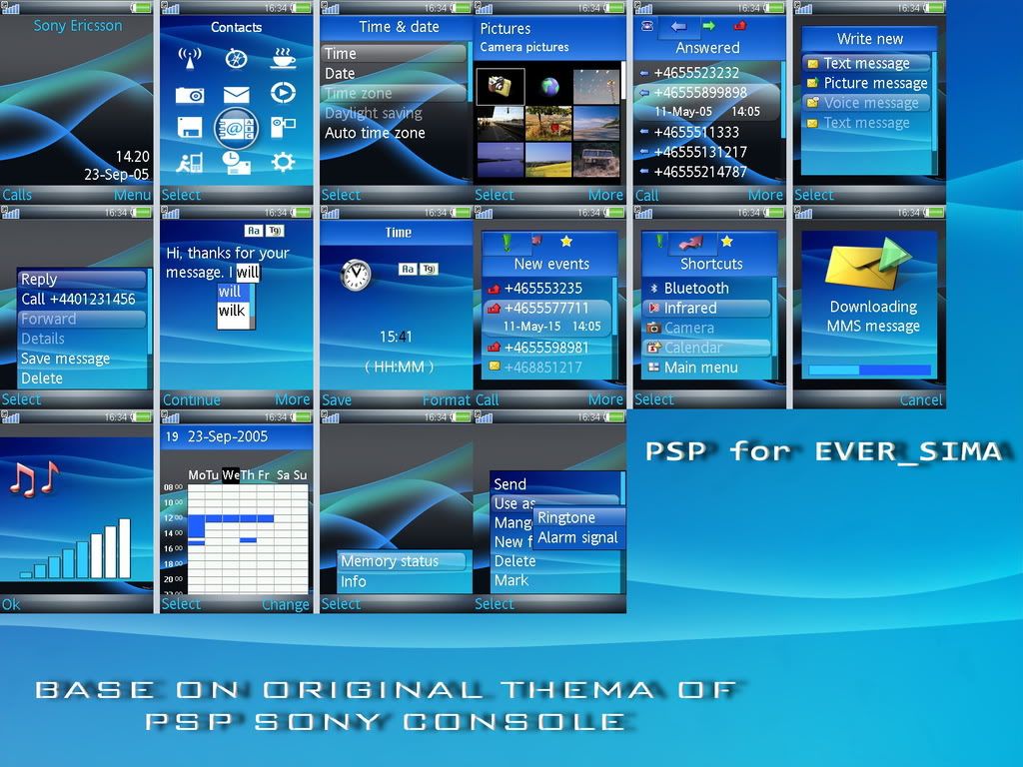Choose Forward in the message options menu
1023x767 pixels.
click(x=82, y=319)
